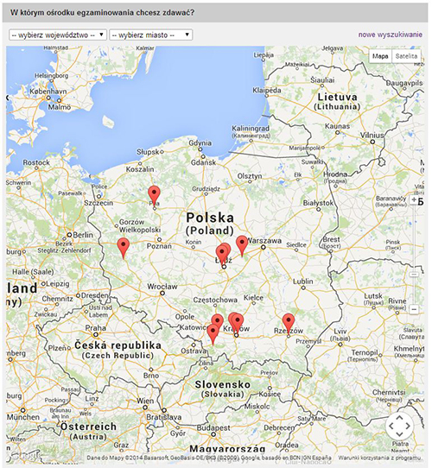Pan map down with the arrow control
The height and width of the screenshot is (468, 432).
click(399, 434)
